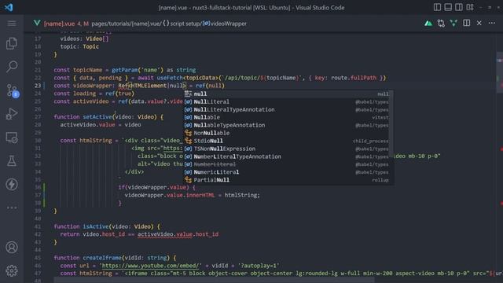
Task: Open the Manage gear menu
Action: click(x=12, y=270)
